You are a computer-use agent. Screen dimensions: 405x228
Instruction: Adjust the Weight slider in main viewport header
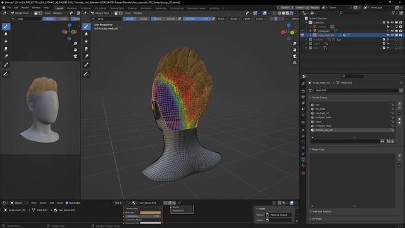136,19
